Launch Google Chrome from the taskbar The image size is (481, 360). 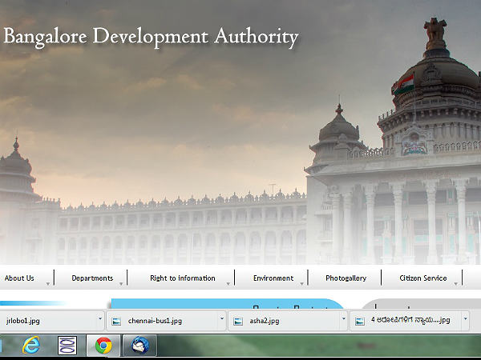(103, 346)
